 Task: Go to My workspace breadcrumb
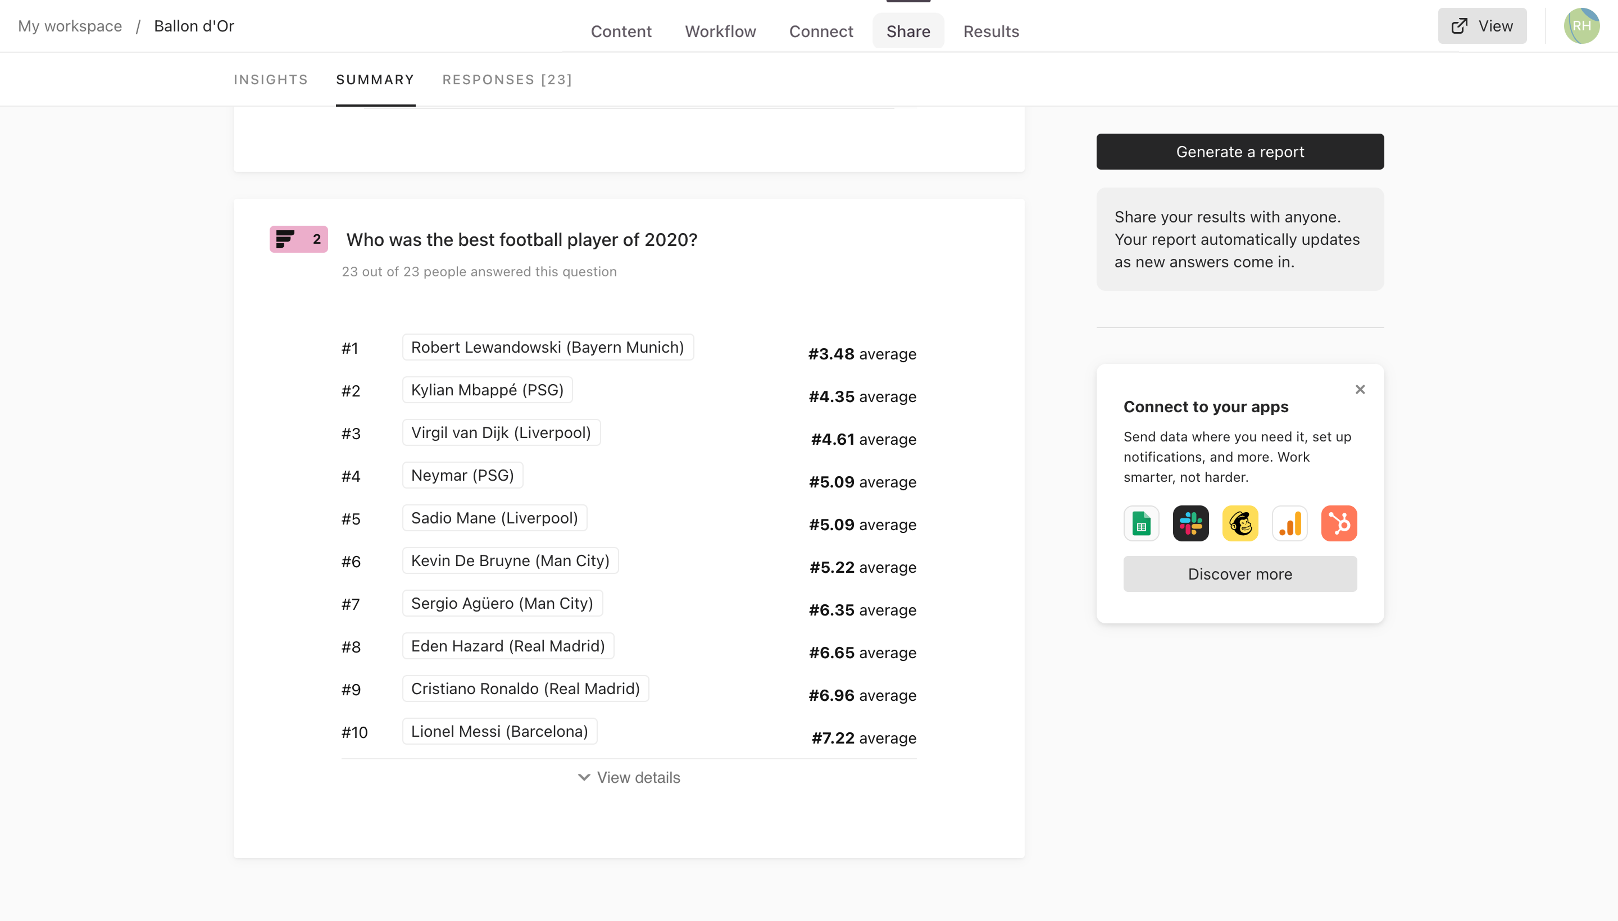click(x=70, y=26)
